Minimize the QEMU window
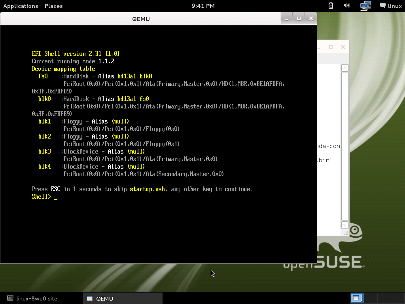 click(287, 18)
